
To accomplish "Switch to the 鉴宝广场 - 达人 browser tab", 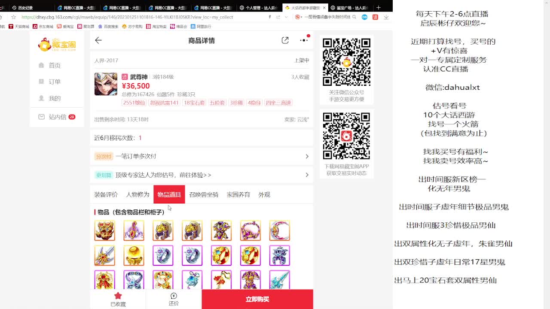I will pyautogui.click(x=350, y=8).
